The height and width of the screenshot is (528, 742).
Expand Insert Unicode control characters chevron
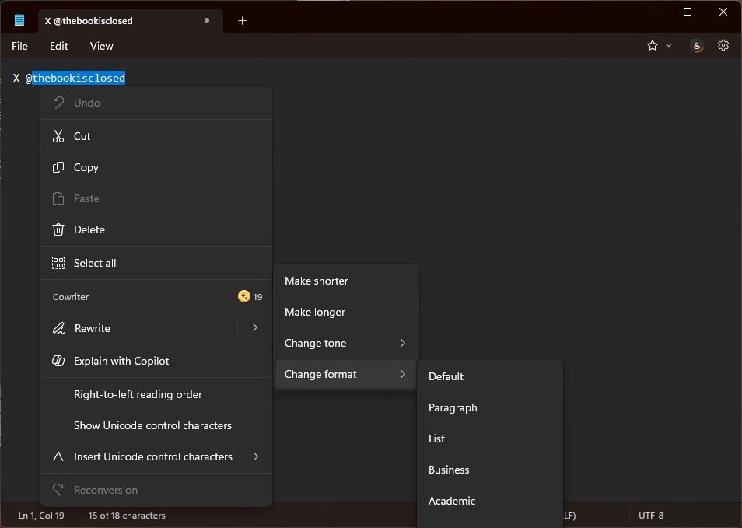256,456
